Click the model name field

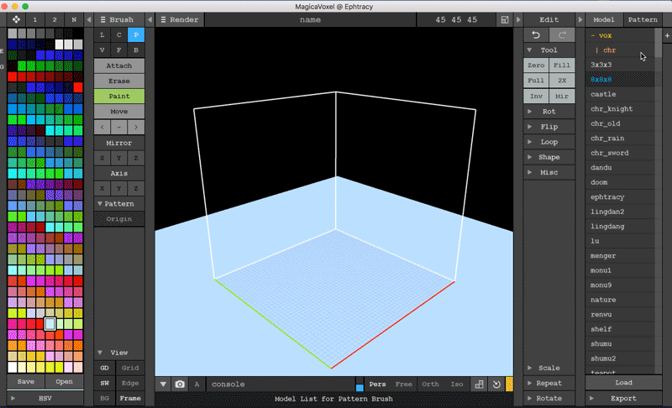click(310, 19)
